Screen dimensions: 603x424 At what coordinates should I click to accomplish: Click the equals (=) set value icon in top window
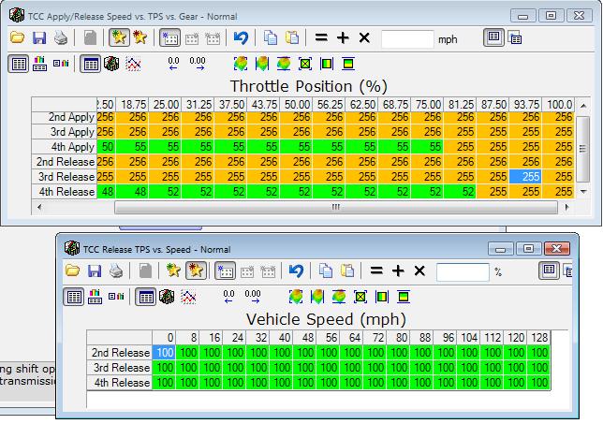click(x=321, y=38)
